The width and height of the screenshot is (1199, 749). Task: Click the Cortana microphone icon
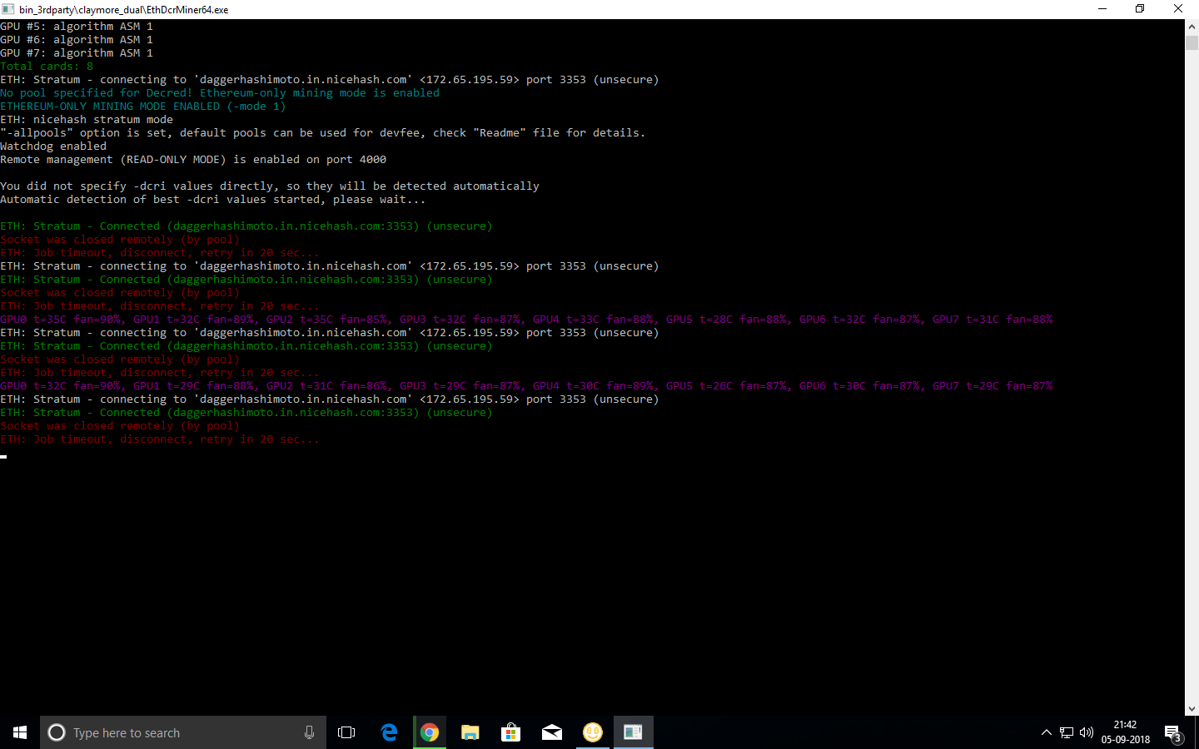pyautogui.click(x=309, y=732)
